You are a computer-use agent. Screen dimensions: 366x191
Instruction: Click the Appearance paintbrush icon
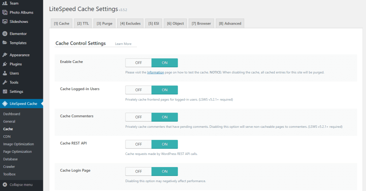(5, 55)
